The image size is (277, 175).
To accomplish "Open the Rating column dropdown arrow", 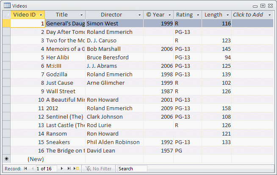I will (198, 15).
